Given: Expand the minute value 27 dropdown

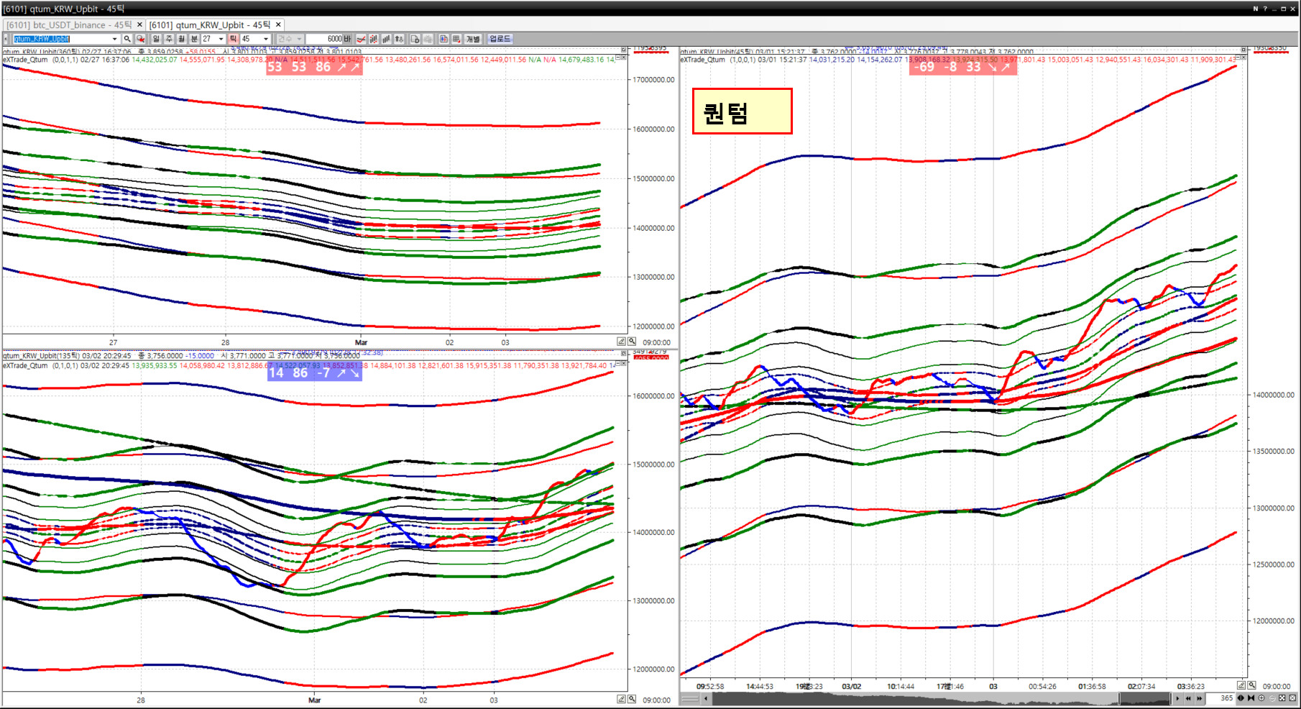Looking at the screenshot, I should [221, 39].
